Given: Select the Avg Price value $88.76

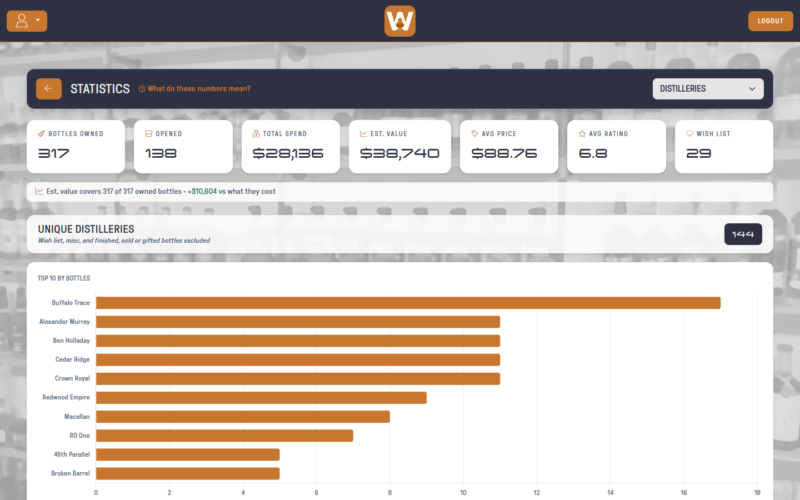Looking at the screenshot, I should tap(504, 153).
